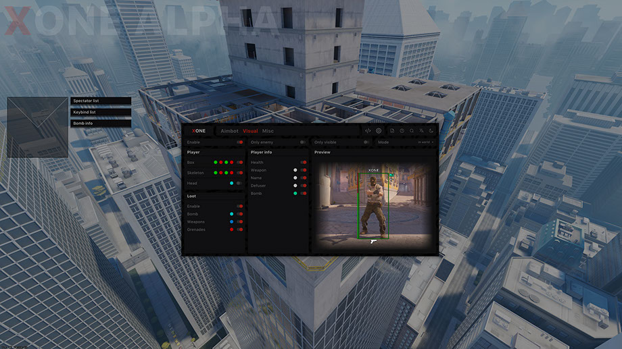Enable the Only visible switch

[x=366, y=142]
